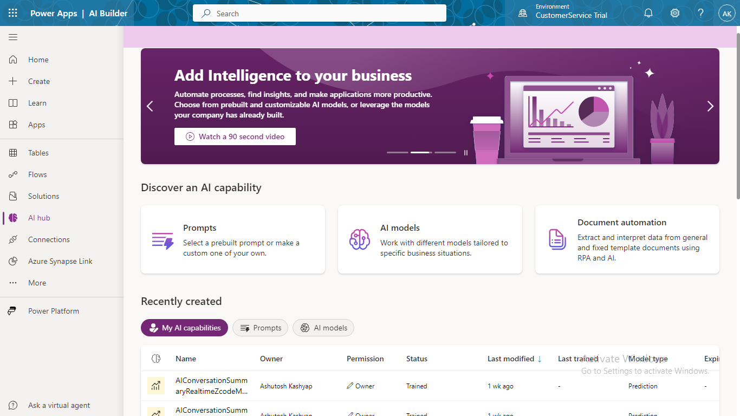
Task: Collapse the left navigation hamburger menu
Action: 13,37
